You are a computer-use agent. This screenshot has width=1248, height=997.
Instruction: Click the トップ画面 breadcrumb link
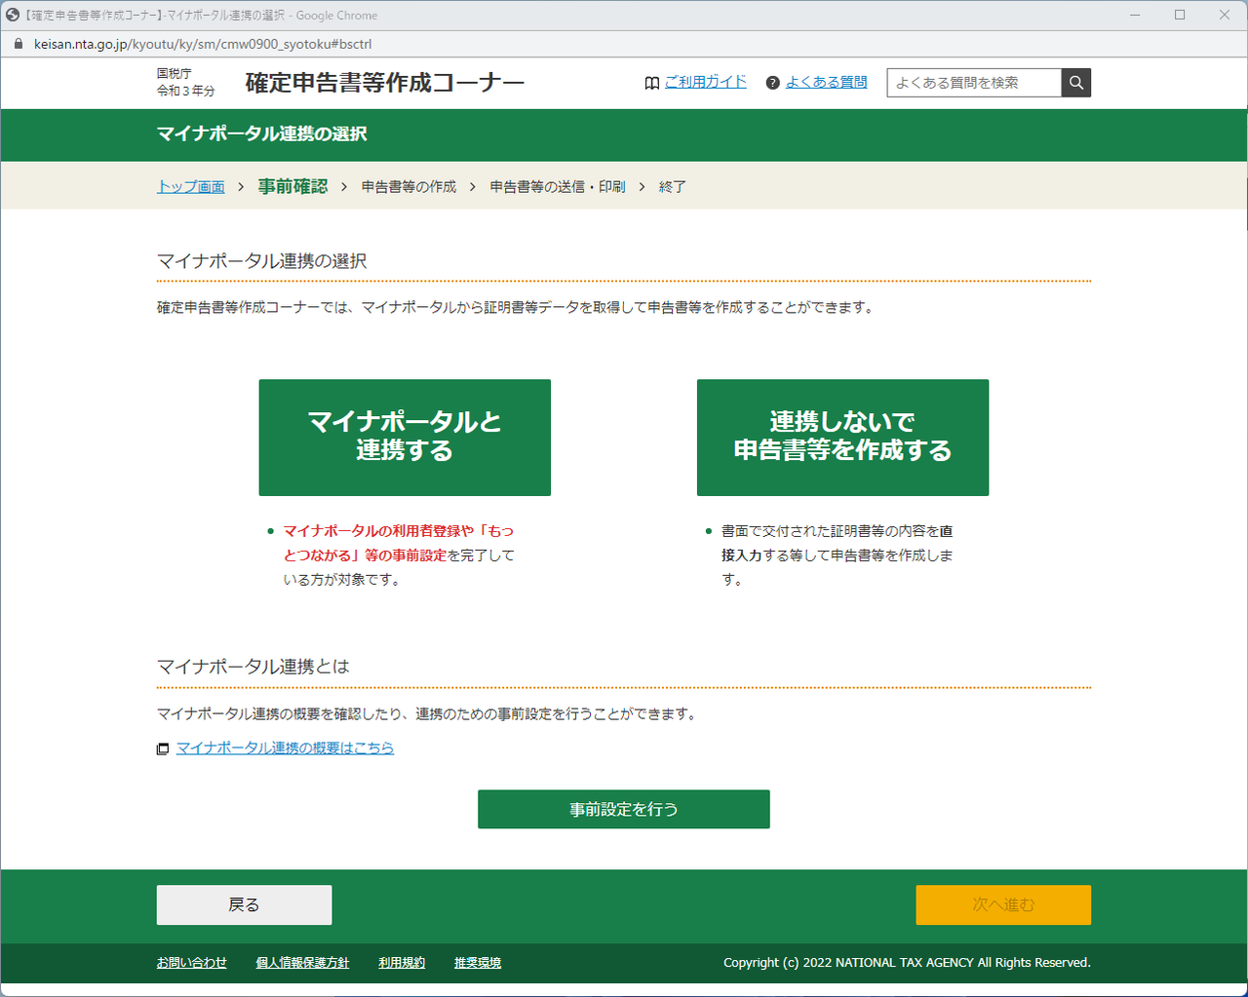click(x=191, y=186)
